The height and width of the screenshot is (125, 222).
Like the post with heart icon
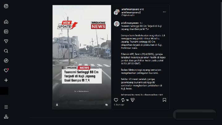pos(116,100)
